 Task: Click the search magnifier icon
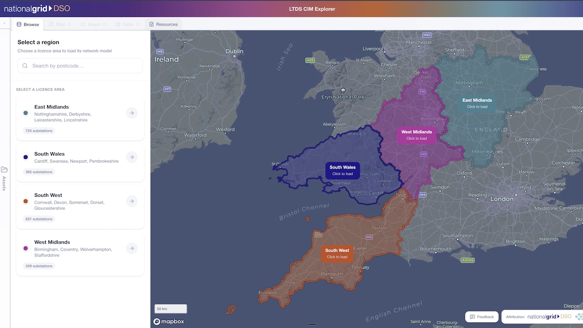25,66
